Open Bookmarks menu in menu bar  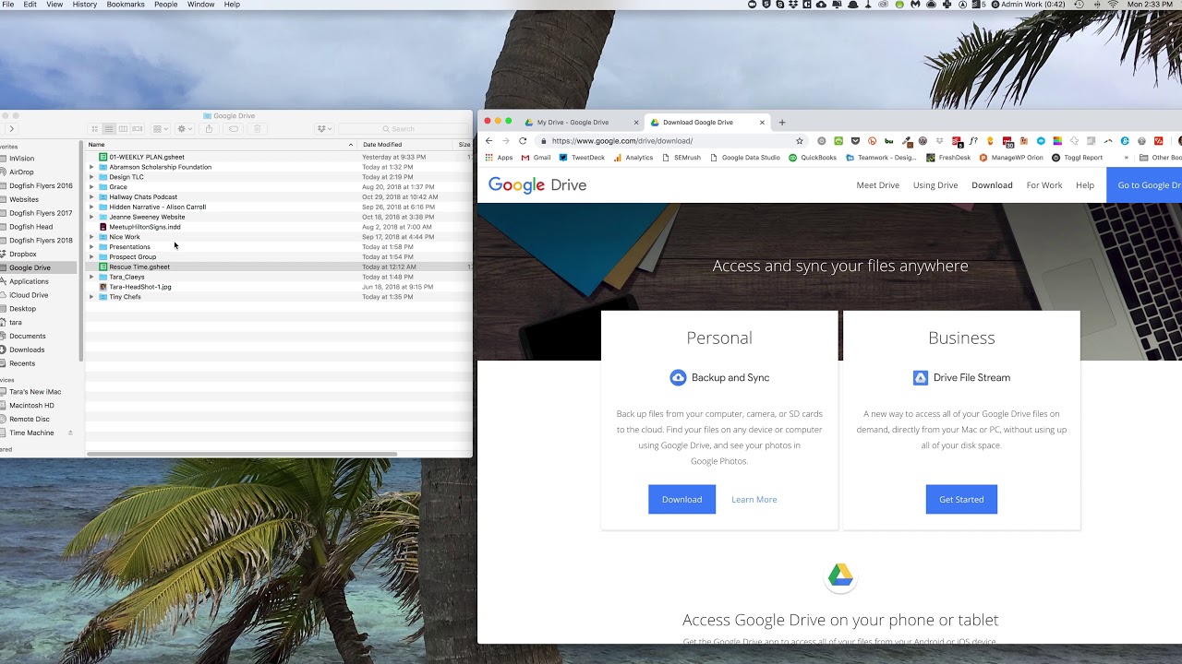(x=126, y=5)
